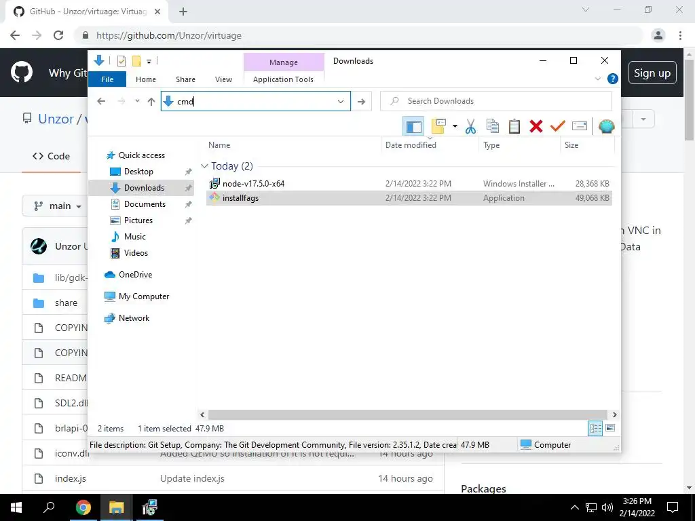This screenshot has width=695, height=521.
Task: Switch to details view icon
Action: 595,428
